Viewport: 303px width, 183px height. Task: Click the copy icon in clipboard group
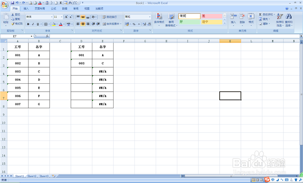[13, 19]
